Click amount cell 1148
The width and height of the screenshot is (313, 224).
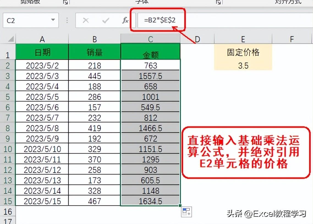click(150, 190)
